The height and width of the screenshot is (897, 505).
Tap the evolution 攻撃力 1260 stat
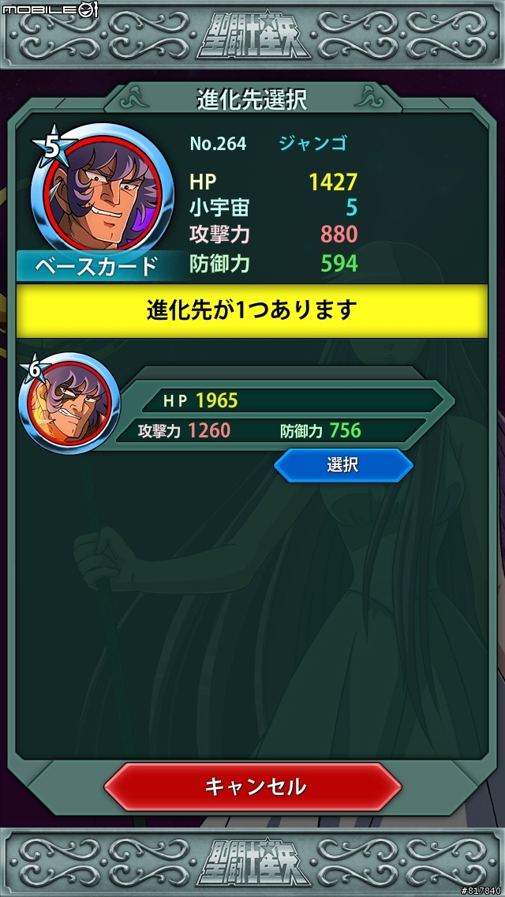tap(184, 430)
